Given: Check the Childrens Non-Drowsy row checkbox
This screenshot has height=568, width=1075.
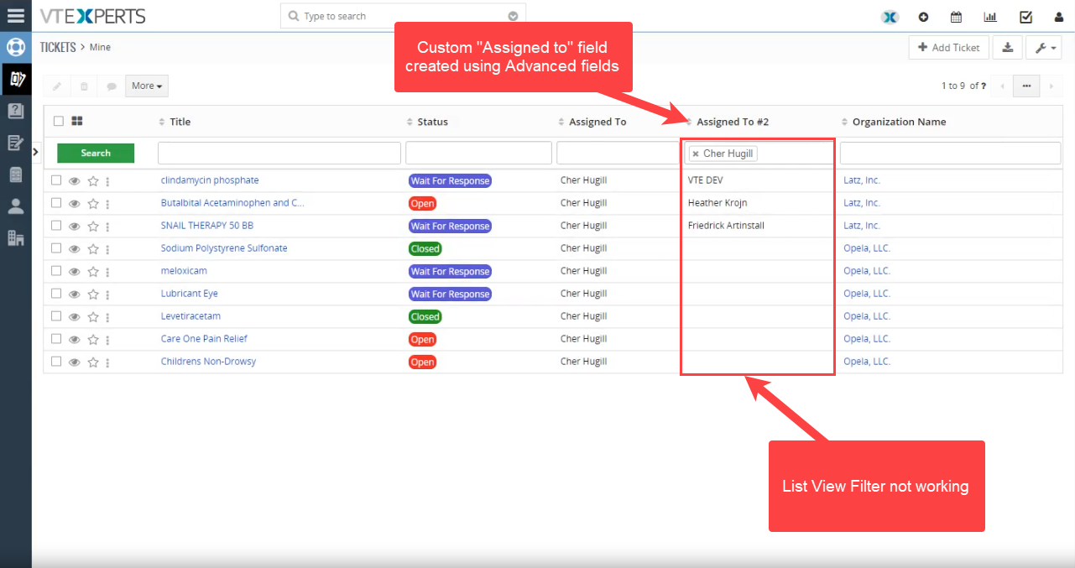Looking at the screenshot, I should tap(56, 361).
